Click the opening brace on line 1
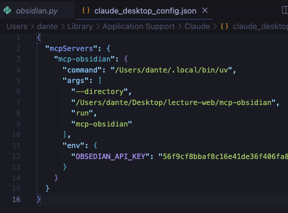 point(39,37)
